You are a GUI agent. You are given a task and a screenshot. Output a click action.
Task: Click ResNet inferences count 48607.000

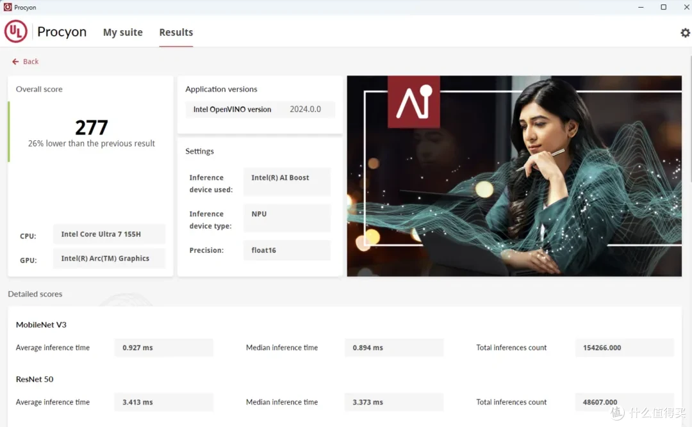click(x=625, y=402)
